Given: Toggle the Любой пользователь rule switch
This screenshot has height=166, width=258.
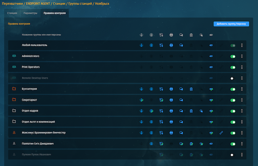Looking at the screenshot, I should [233, 46].
